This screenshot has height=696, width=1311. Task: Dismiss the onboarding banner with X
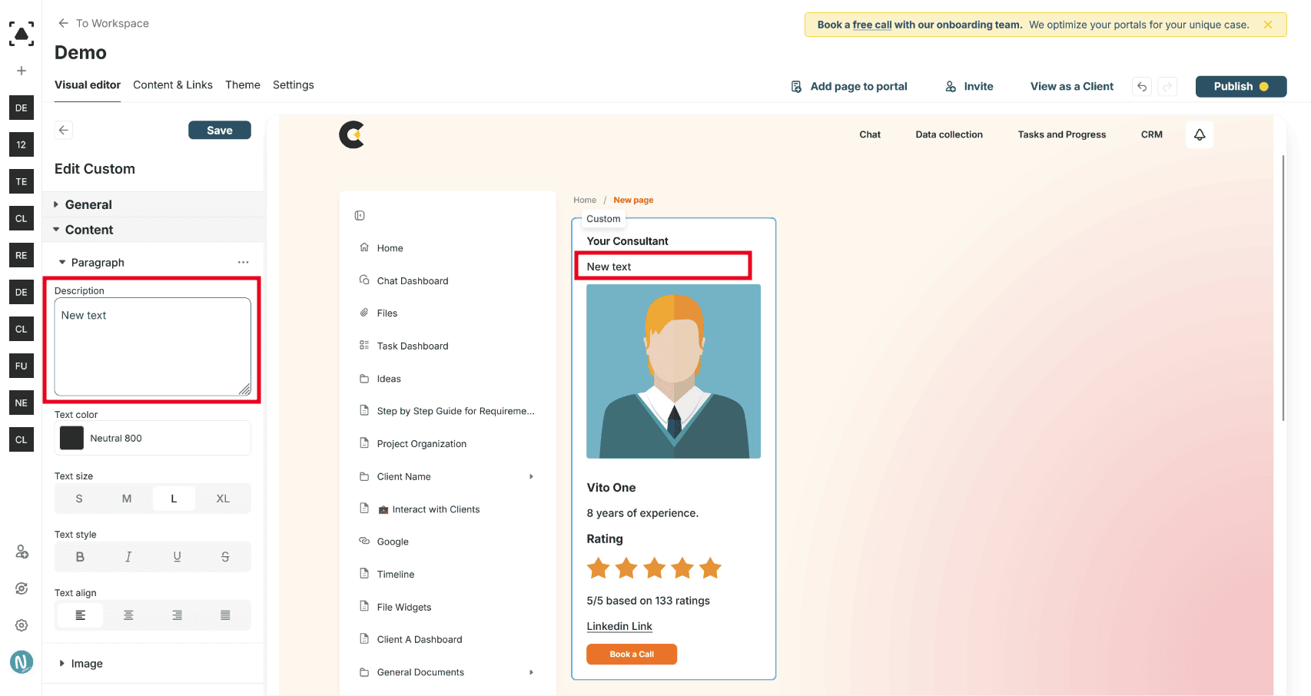pos(1268,25)
